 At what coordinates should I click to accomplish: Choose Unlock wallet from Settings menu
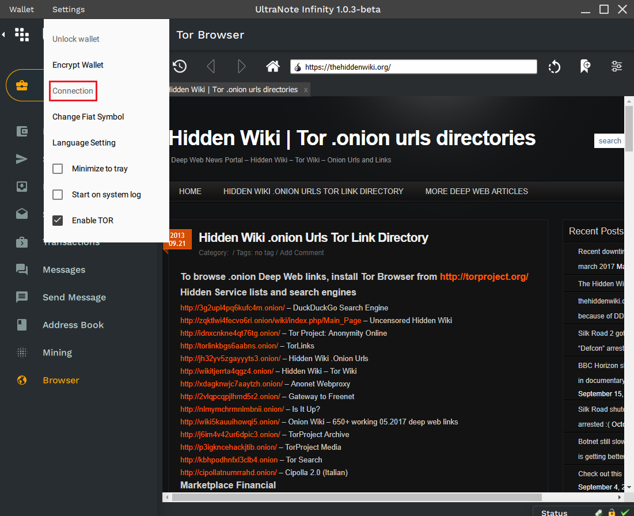75,39
